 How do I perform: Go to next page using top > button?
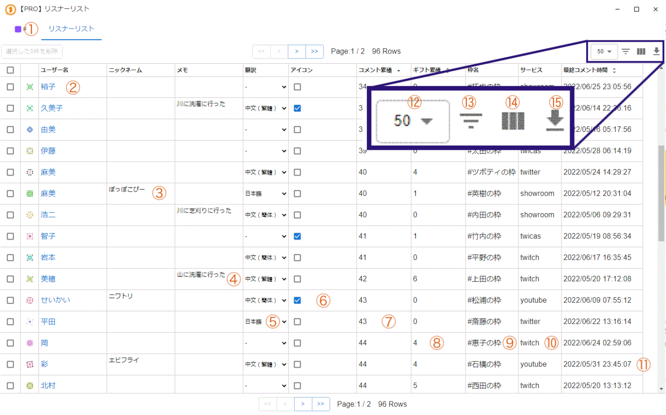pyautogui.click(x=297, y=52)
